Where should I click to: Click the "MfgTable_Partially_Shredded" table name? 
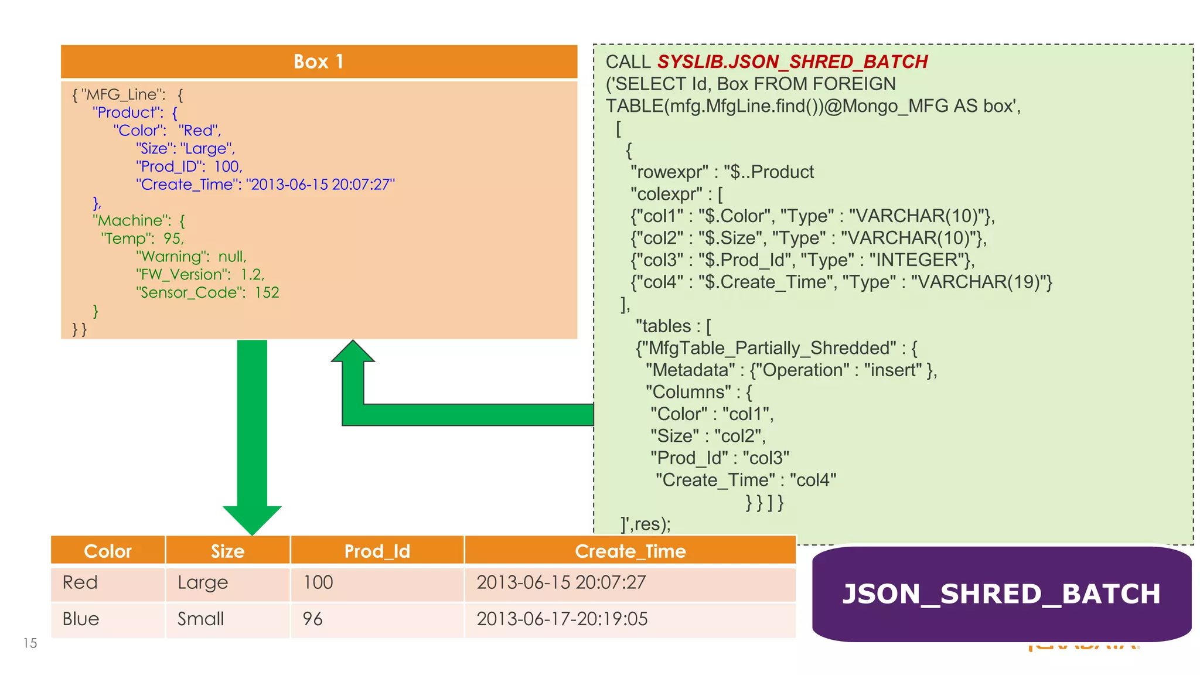point(769,348)
